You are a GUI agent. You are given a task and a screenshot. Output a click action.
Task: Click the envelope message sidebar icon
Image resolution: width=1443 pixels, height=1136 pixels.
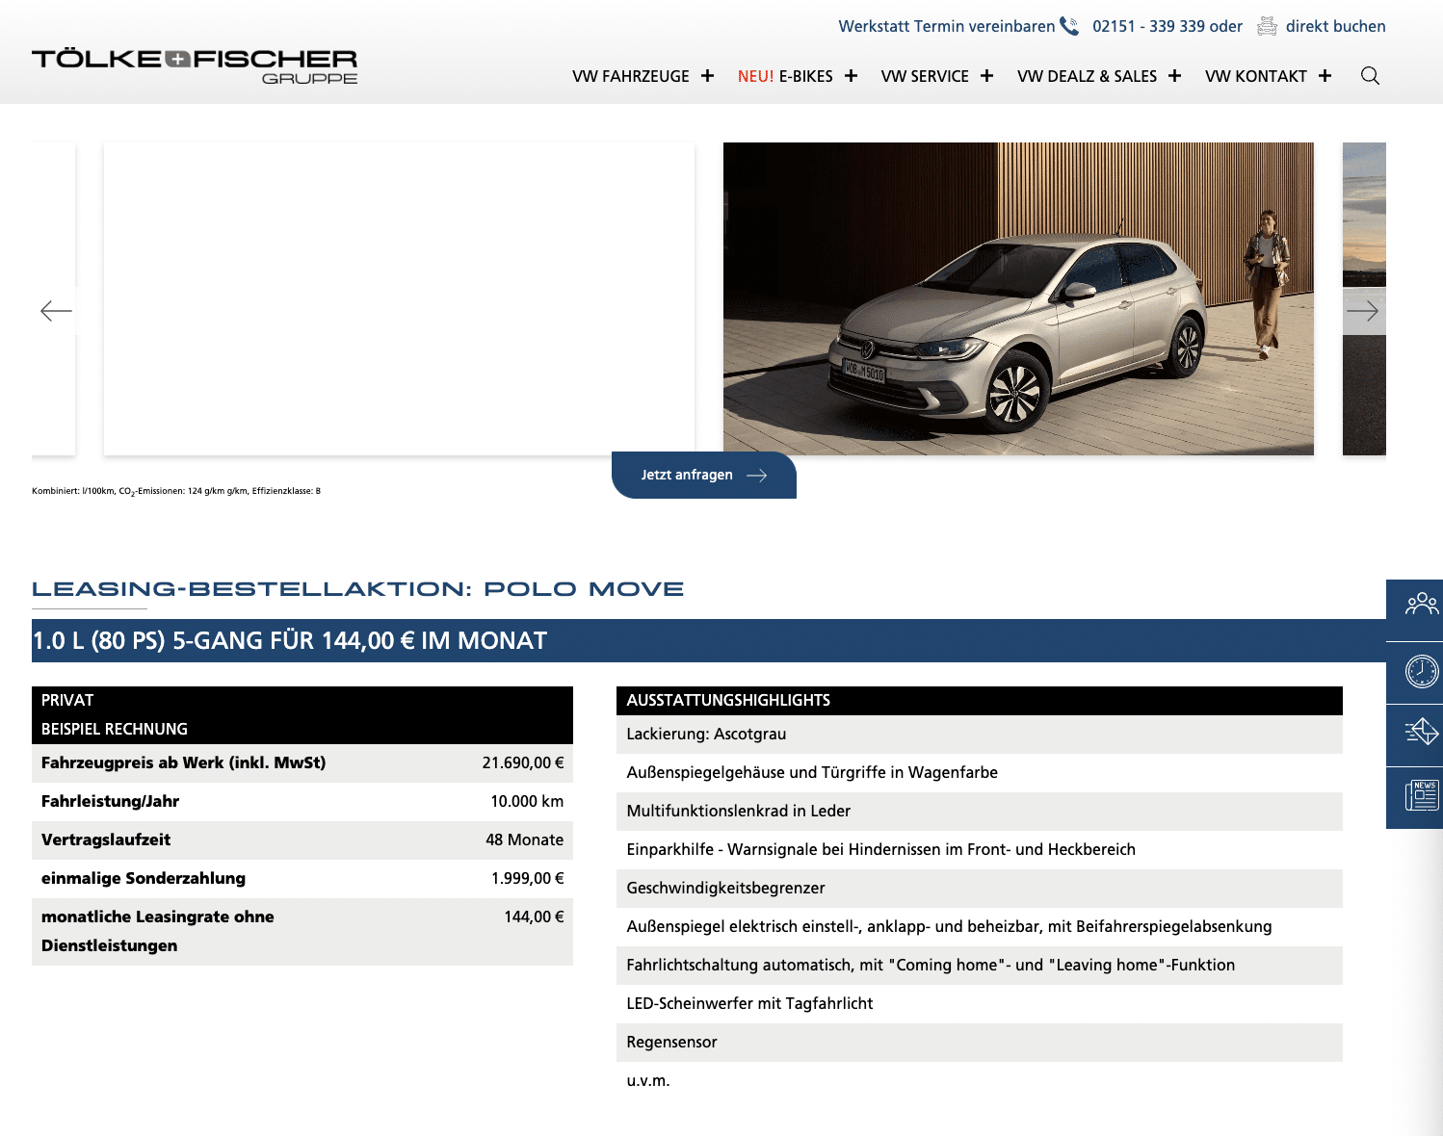1421,732
